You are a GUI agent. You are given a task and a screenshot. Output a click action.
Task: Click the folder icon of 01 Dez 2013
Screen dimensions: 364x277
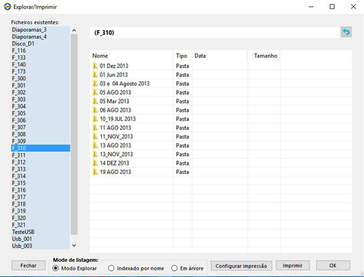(95, 66)
